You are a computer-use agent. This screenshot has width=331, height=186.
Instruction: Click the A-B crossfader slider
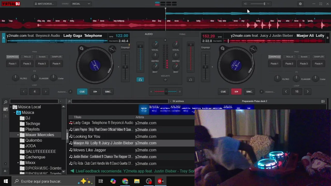pos(165,91)
